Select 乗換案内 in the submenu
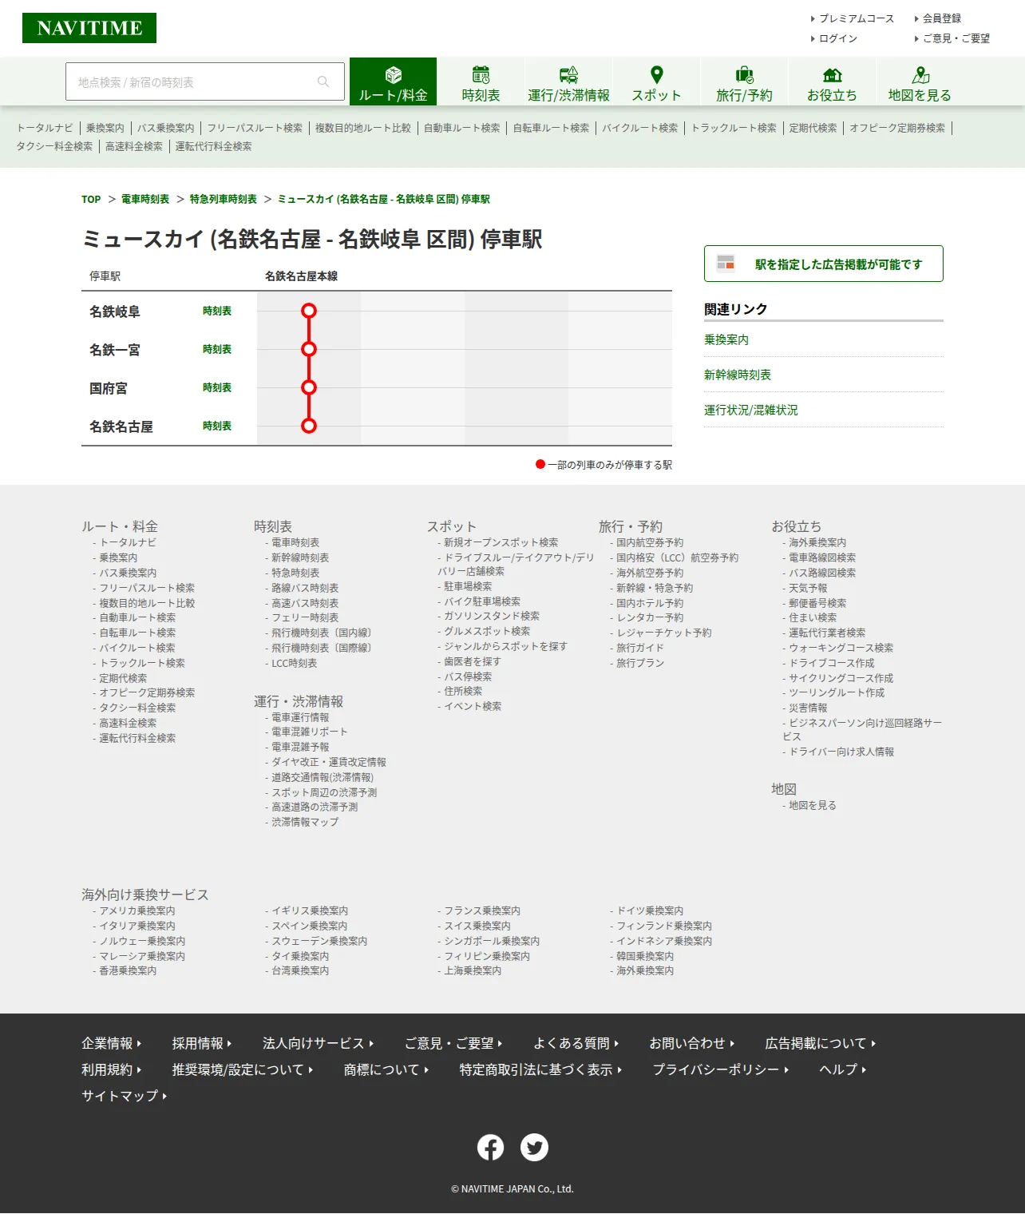The height and width of the screenshot is (1214, 1025). [x=105, y=128]
